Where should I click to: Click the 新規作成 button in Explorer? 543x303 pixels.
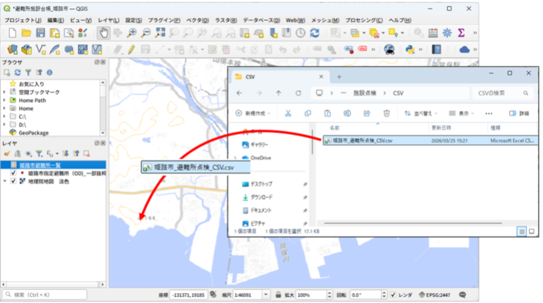[x=253, y=113]
